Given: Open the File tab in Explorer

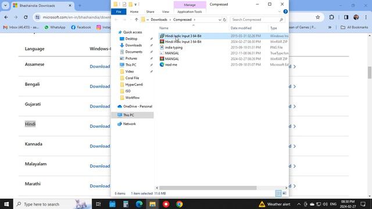Looking at the screenshot, I should 119,12.
